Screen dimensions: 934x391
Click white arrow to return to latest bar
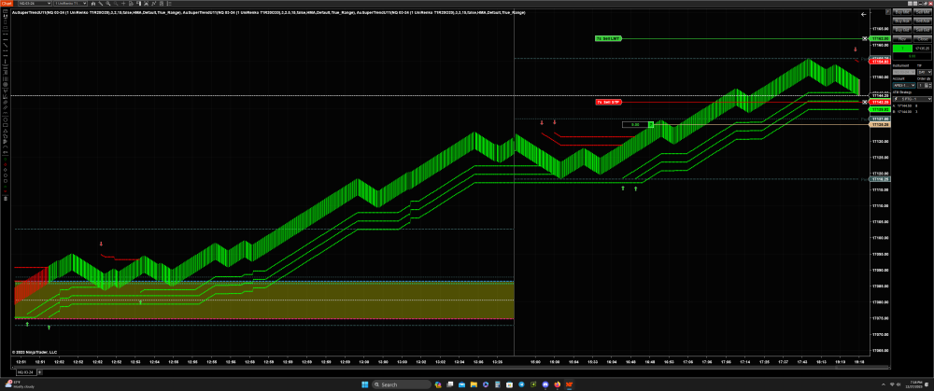tap(864, 15)
